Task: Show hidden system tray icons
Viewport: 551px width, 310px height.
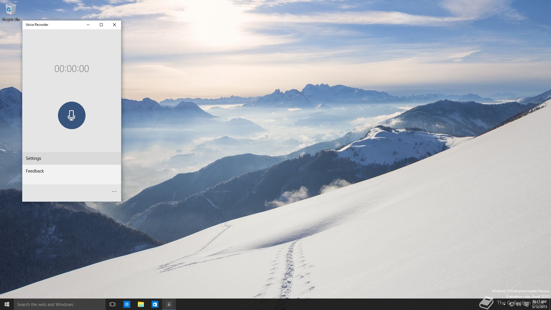Action: [504, 304]
